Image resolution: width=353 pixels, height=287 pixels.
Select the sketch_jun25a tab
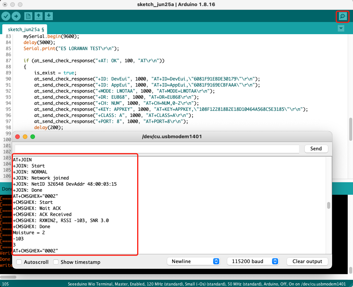click(x=25, y=30)
